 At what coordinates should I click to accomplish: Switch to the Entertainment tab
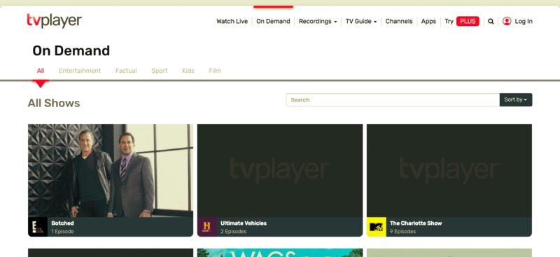80,71
